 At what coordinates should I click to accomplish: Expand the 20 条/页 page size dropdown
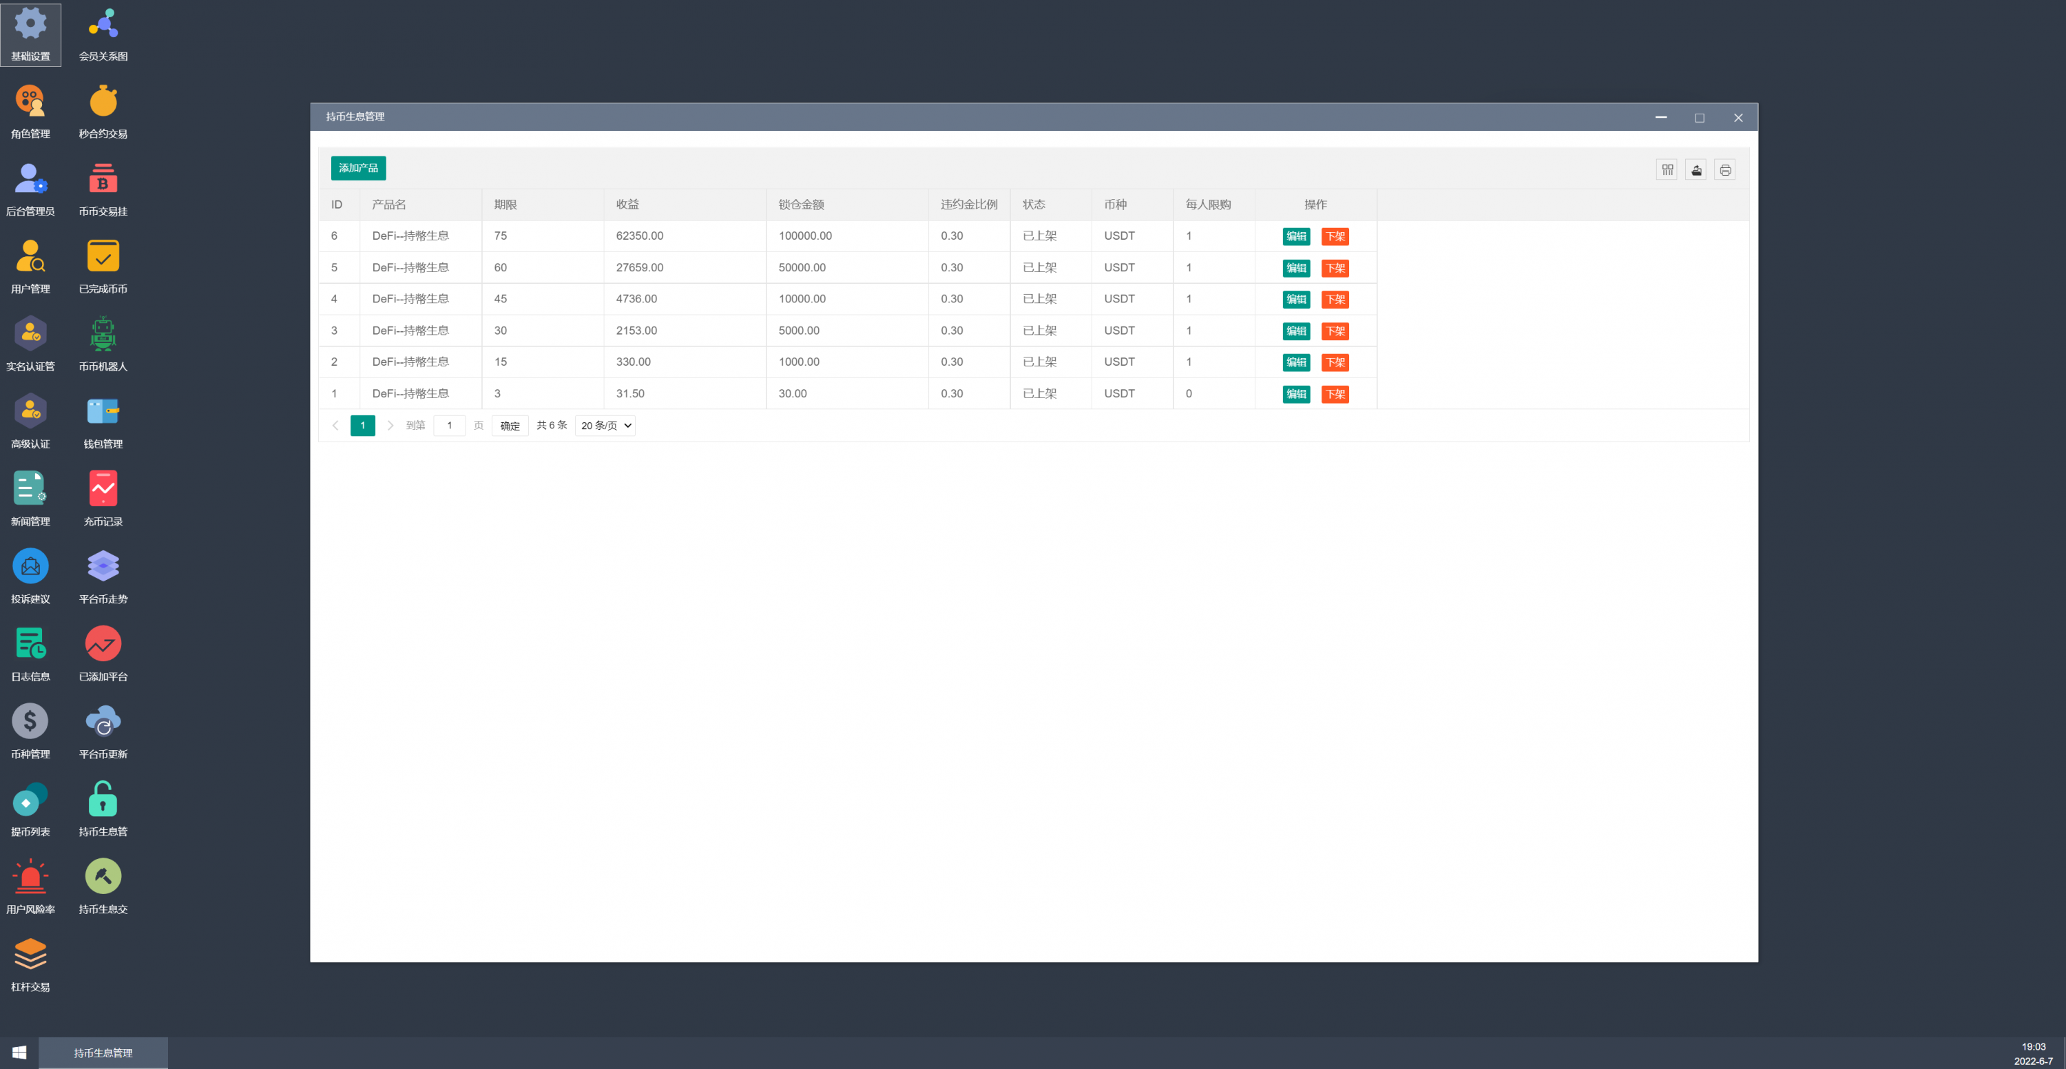(605, 426)
